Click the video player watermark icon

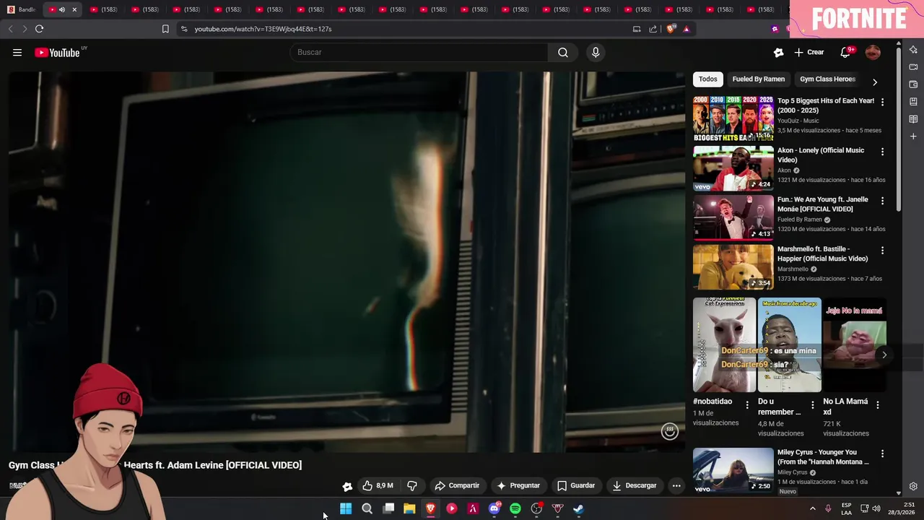coord(669,431)
